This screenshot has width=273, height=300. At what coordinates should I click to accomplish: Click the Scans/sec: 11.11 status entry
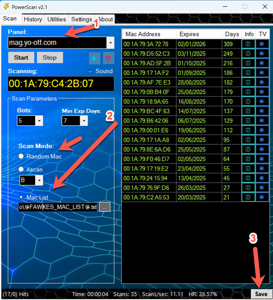point(163,294)
